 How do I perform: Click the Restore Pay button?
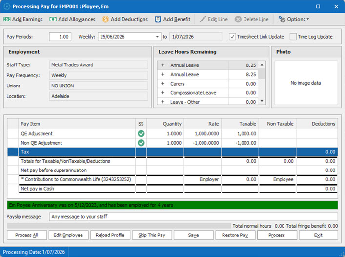[x=235, y=235]
